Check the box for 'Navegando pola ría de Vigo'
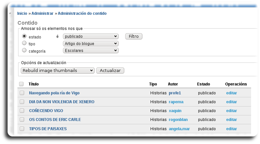The width and height of the screenshot is (260, 144). [22, 93]
